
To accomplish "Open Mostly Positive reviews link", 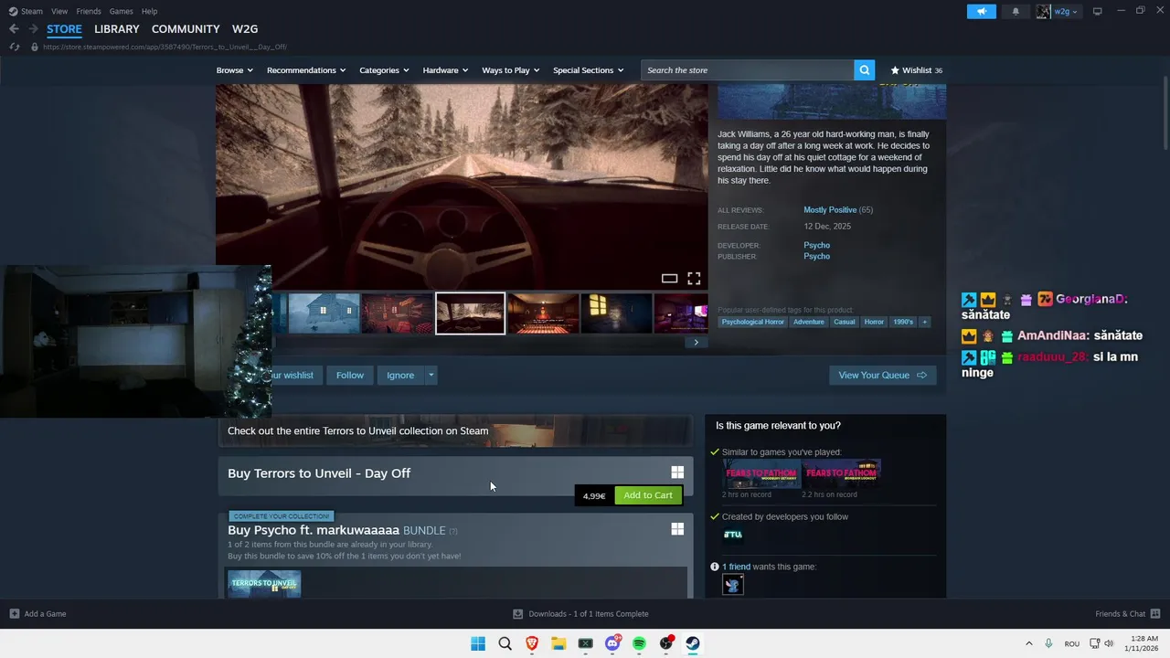I will 830,210.
